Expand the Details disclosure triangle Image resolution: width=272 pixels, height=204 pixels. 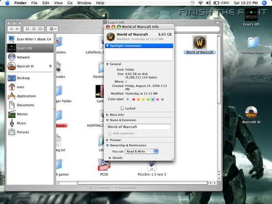pyautogui.click(x=110, y=157)
